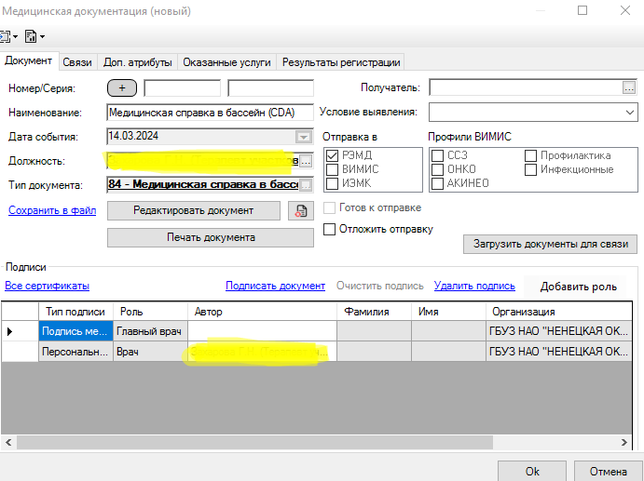Switch to the Связи tab
Image resolution: width=644 pixels, height=481 pixels.
(x=77, y=62)
